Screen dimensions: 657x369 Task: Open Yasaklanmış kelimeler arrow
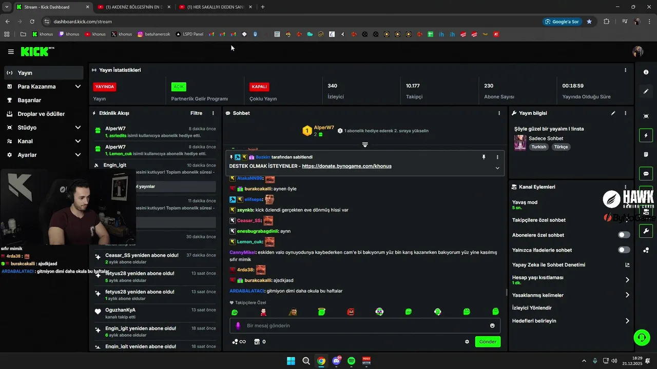click(x=627, y=295)
